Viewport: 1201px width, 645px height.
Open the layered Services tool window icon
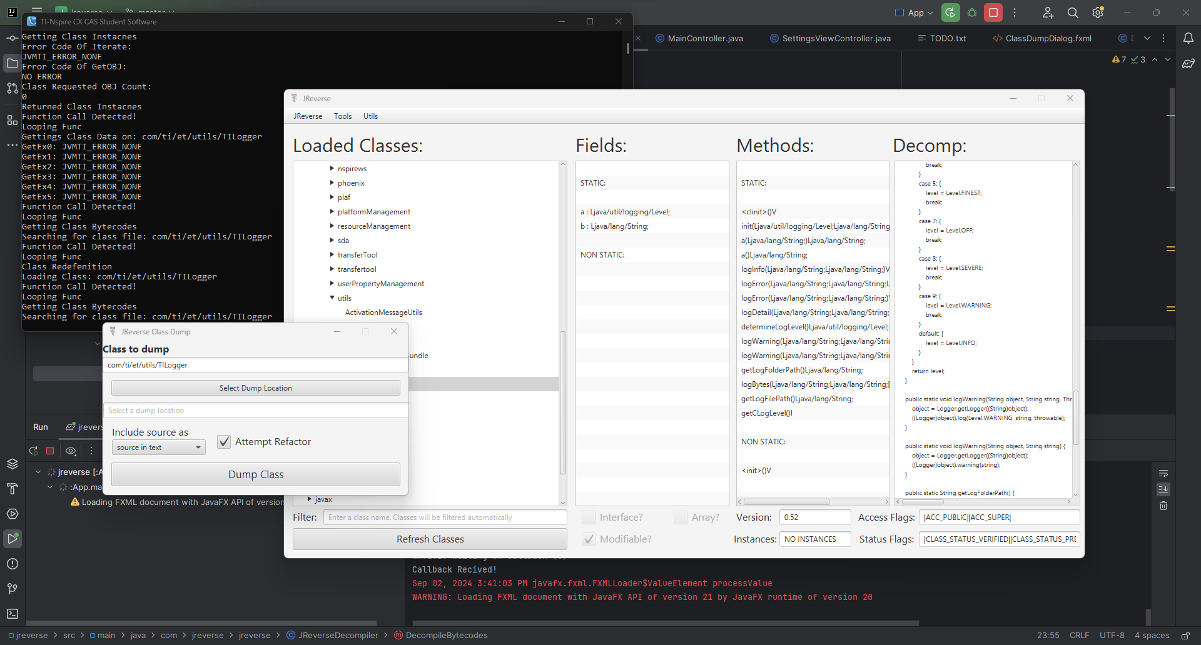(x=13, y=464)
